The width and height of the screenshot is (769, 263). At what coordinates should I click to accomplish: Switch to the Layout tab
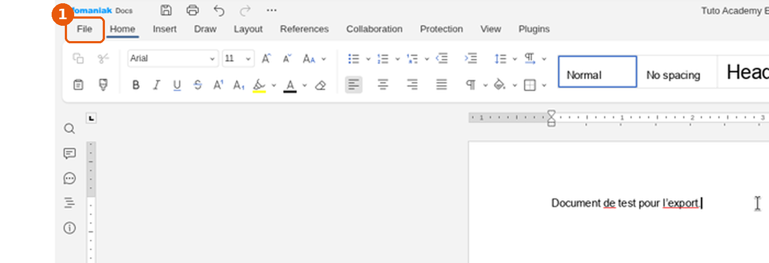248,29
